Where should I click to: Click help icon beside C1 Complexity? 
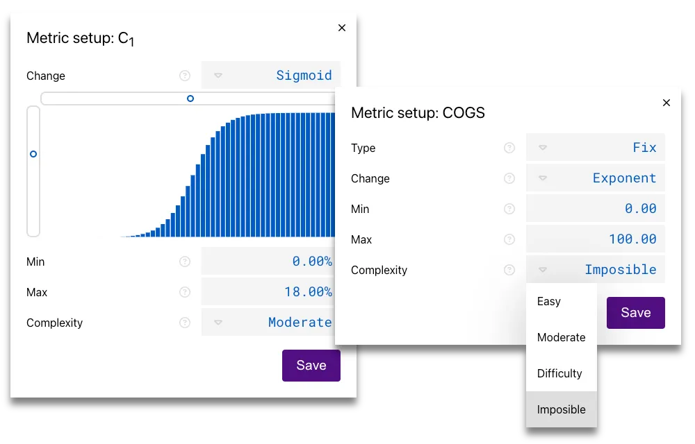(184, 323)
